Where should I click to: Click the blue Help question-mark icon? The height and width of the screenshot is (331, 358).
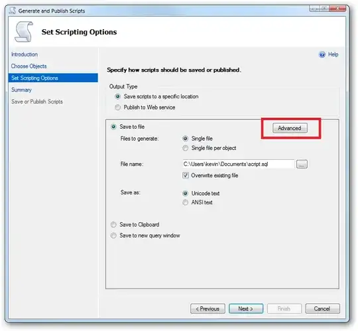point(322,54)
